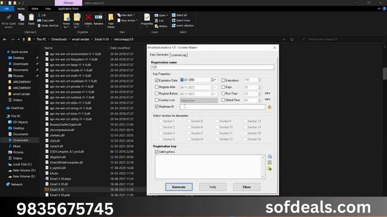The width and height of the screenshot is (387, 217).
Task: Enable the Global Time checkbox
Action: click(x=223, y=100)
